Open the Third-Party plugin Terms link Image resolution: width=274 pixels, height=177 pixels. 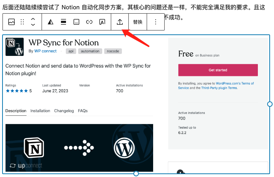219,88
